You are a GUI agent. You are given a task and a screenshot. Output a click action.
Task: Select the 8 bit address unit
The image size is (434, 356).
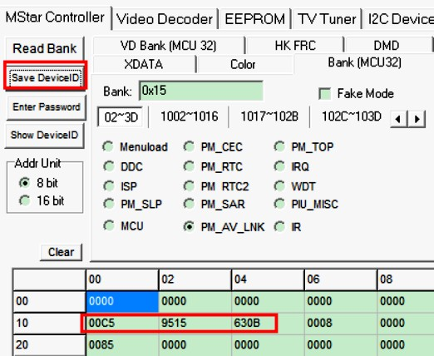(x=25, y=183)
